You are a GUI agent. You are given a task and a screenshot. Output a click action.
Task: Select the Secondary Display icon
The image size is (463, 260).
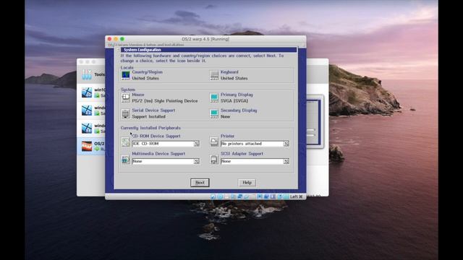click(214, 113)
